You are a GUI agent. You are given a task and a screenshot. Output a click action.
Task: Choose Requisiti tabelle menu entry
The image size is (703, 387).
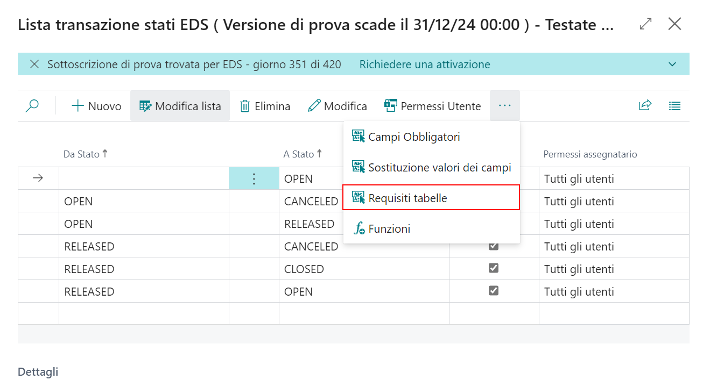coord(431,198)
